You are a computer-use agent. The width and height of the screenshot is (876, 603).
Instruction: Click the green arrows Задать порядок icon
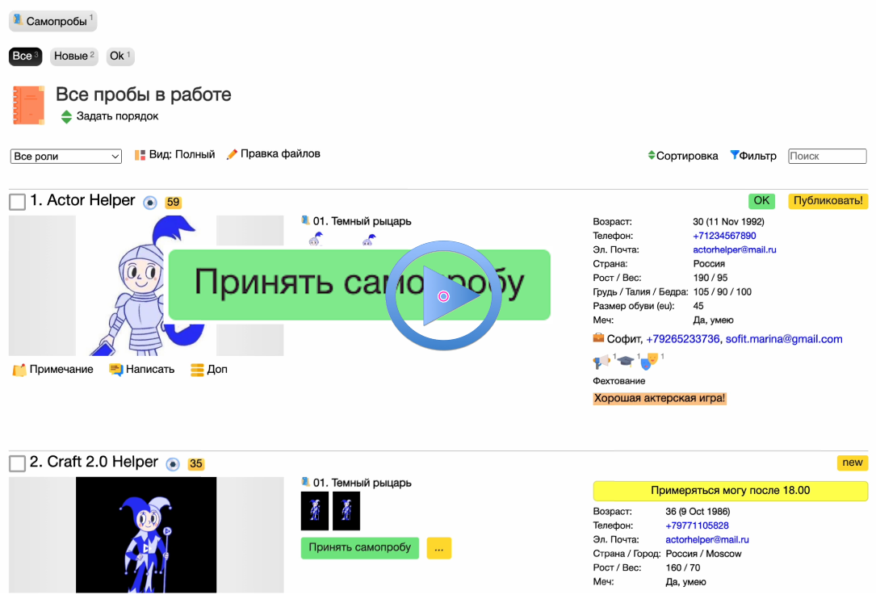[x=66, y=117]
